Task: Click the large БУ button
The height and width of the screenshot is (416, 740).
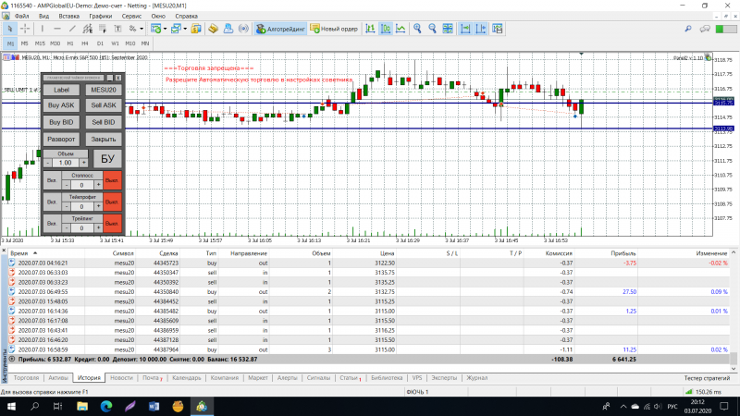Action: click(107, 159)
